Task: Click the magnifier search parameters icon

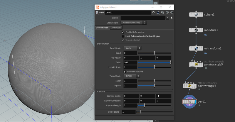Action: 163,13
